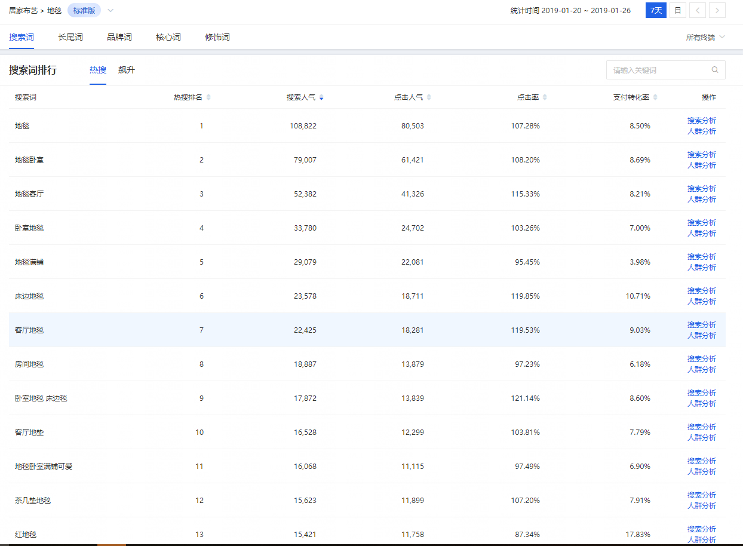
Task: Sort by 支付转化率 using its sort arrows
Action: 655,97
